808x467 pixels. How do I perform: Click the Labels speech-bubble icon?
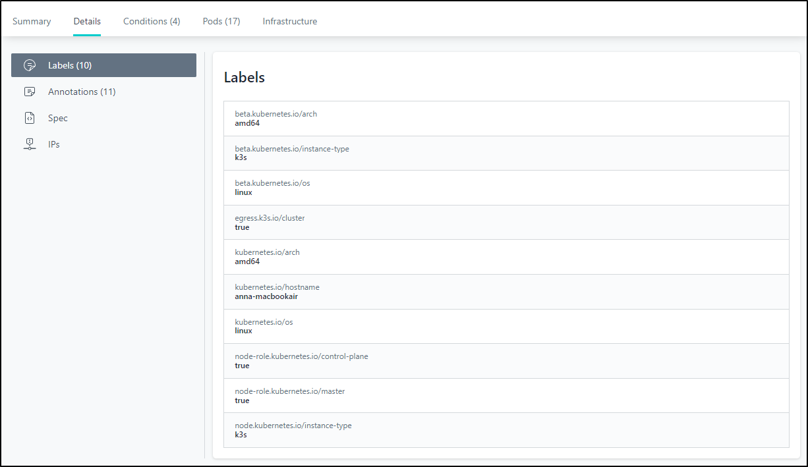click(30, 65)
